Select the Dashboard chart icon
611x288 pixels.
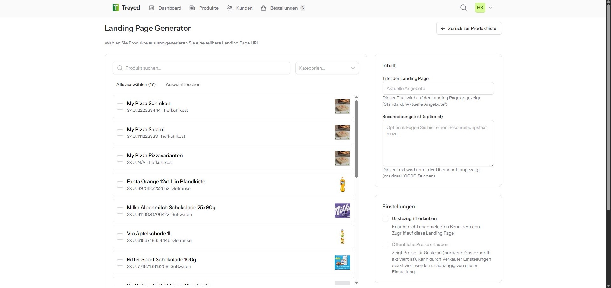pos(151,8)
